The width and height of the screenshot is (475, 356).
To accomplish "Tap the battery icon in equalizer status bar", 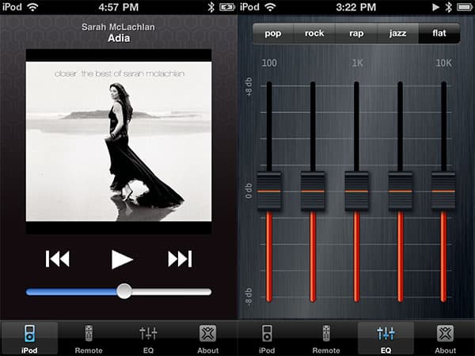I will (x=465, y=7).
